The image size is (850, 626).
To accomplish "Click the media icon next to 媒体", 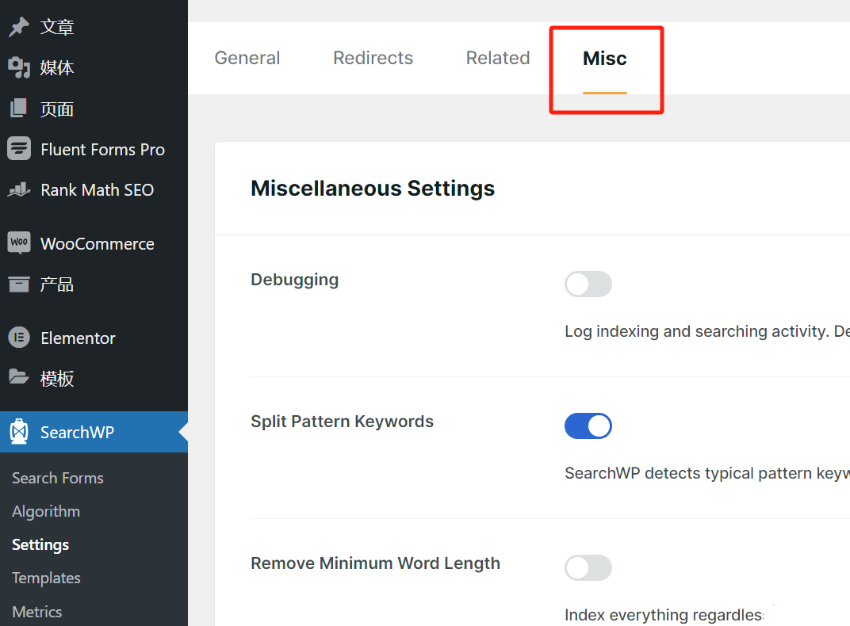I will 19,67.
